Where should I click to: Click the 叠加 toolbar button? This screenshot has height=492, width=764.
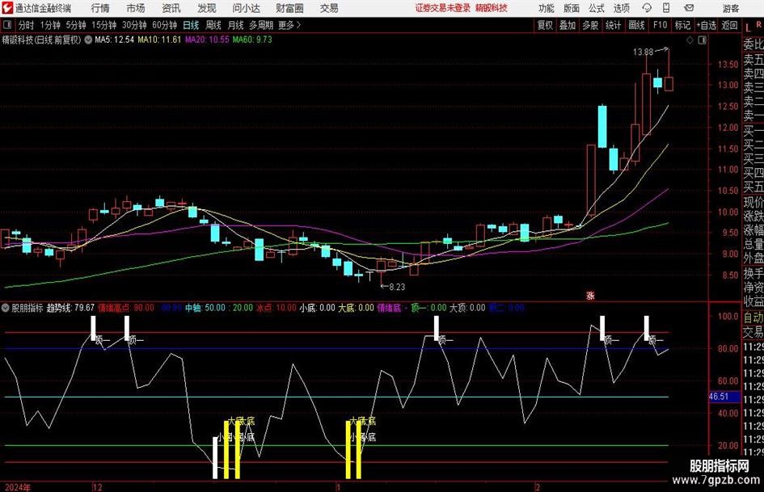tap(568, 25)
